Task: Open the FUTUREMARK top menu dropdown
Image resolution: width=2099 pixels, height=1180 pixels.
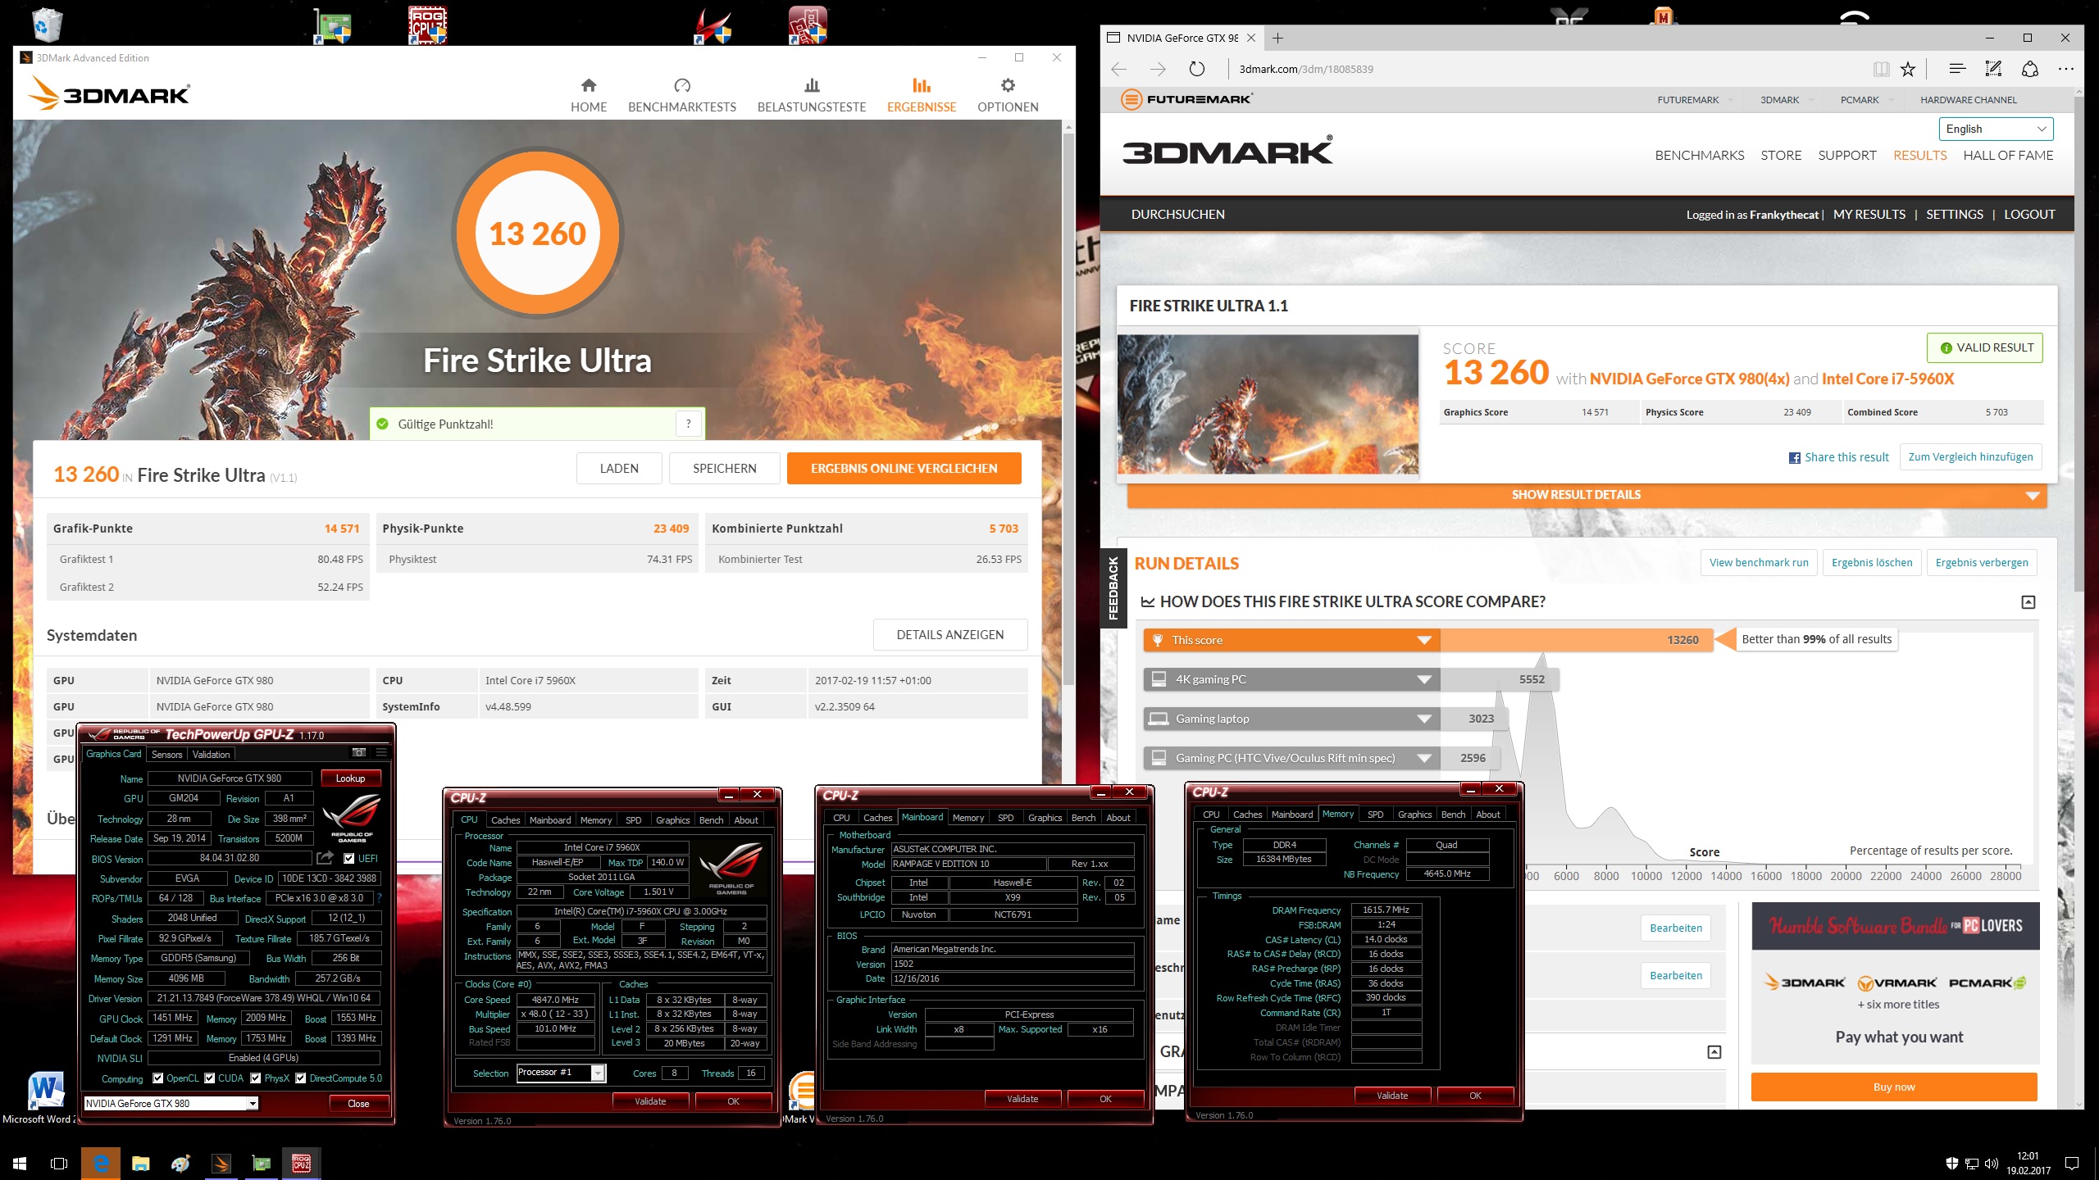Action: pos(1695,100)
